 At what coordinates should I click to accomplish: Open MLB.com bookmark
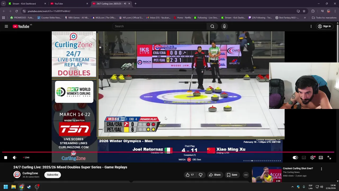[104, 18]
